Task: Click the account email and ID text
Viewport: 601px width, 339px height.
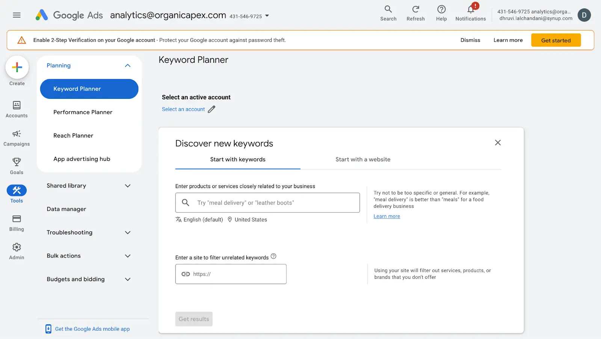Action: [536, 15]
